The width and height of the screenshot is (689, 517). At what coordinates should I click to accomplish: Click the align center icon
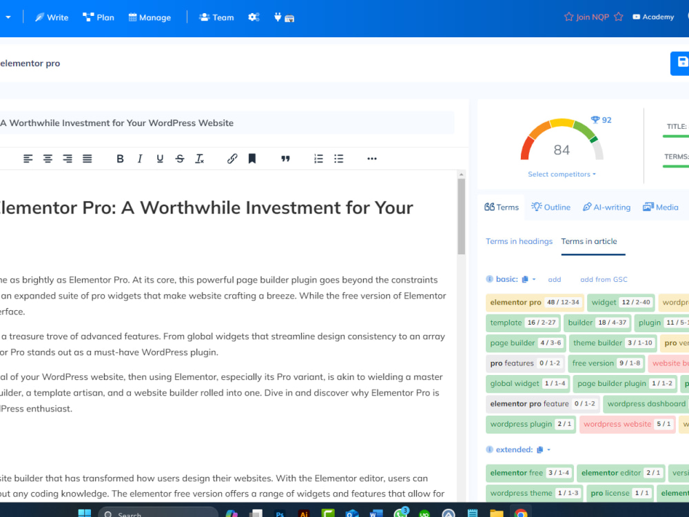(48, 159)
